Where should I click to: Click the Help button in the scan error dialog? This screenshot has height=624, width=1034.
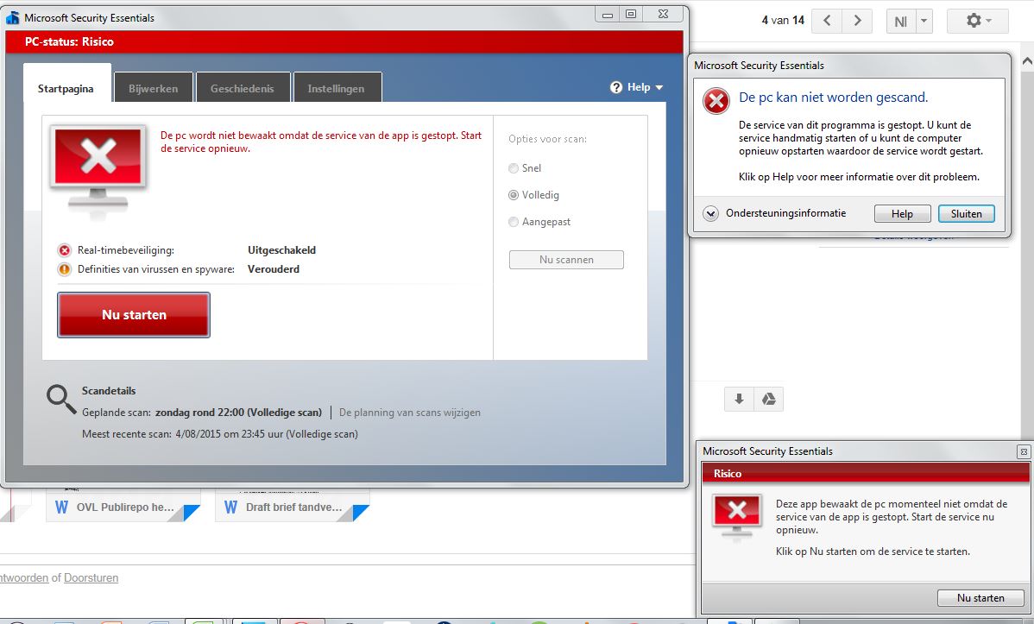(x=902, y=214)
